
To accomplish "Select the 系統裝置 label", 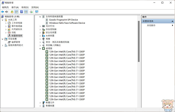I will click(50, 36).
